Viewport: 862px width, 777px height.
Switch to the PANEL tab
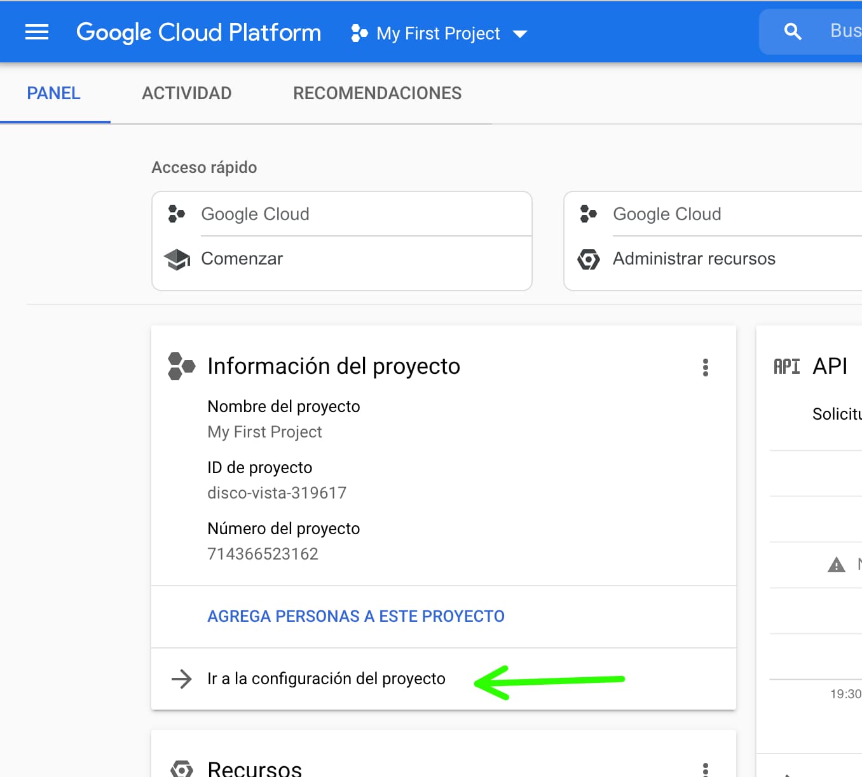click(x=54, y=93)
